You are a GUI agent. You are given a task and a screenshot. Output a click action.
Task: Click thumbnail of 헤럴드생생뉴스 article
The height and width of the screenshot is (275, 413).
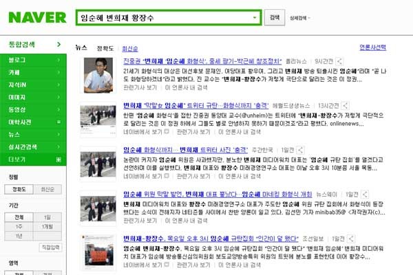98,120
